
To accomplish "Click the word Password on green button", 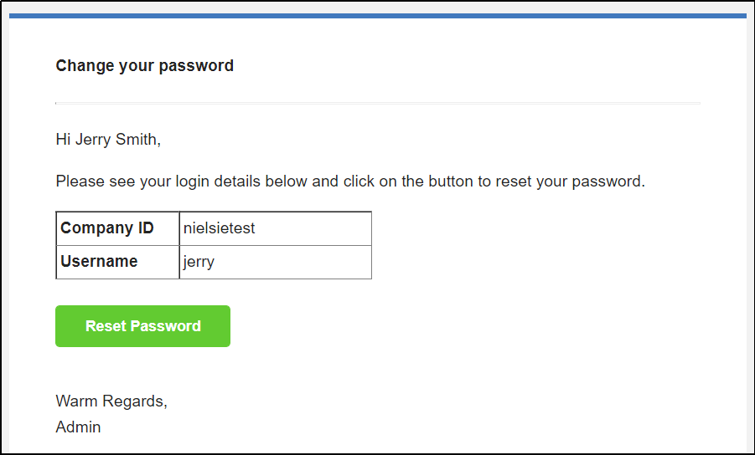I will click(166, 325).
